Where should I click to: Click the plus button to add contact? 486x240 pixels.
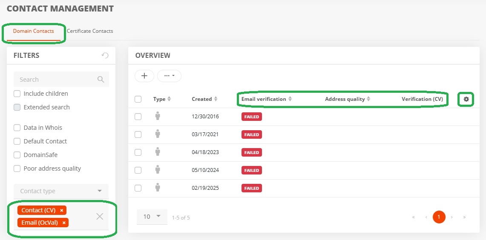point(144,76)
